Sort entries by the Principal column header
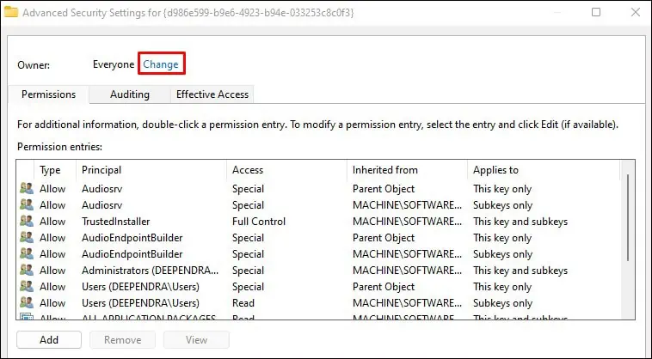Screen dimensions: 652x359 tap(151, 170)
